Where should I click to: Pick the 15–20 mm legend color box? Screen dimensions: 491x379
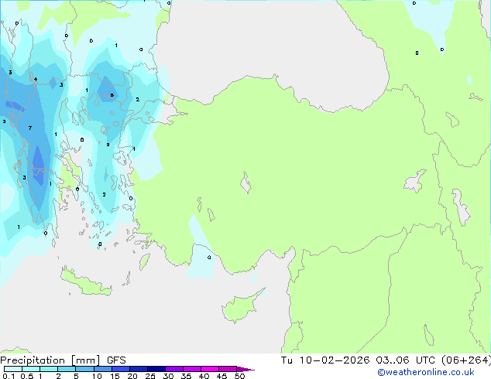tap(120, 369)
